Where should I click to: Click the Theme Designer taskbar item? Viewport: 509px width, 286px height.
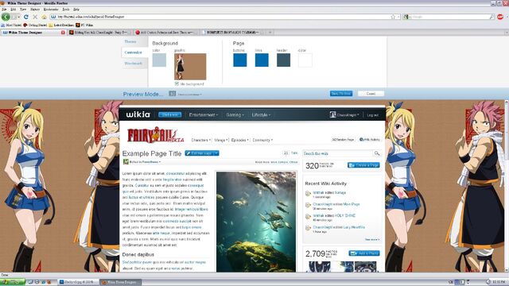pos(120,282)
